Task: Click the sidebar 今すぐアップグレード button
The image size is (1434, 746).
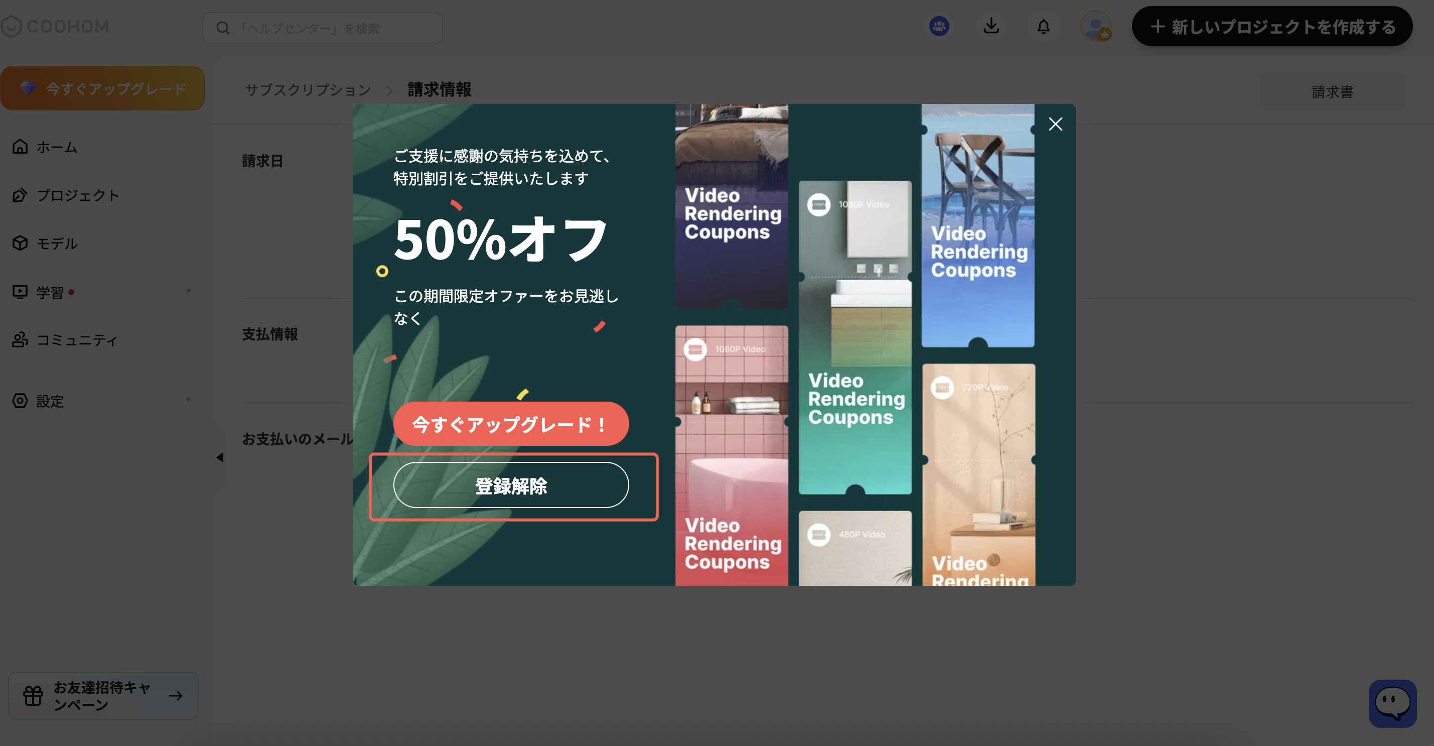Action: tap(102, 88)
